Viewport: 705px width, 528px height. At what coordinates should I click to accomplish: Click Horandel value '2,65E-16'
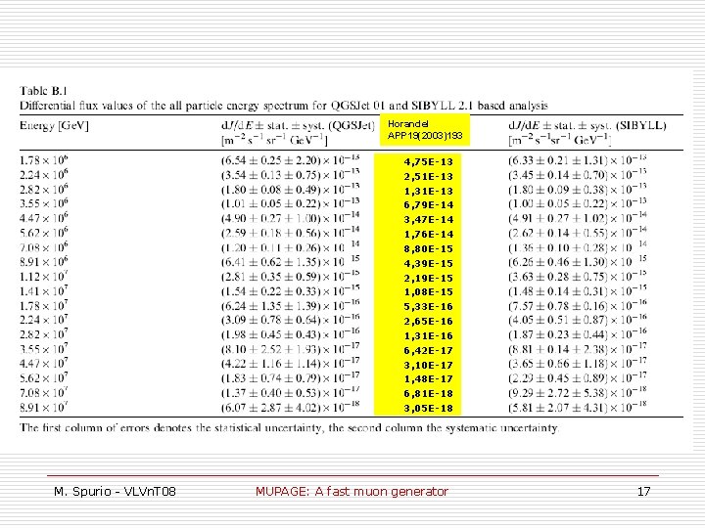[x=428, y=322]
